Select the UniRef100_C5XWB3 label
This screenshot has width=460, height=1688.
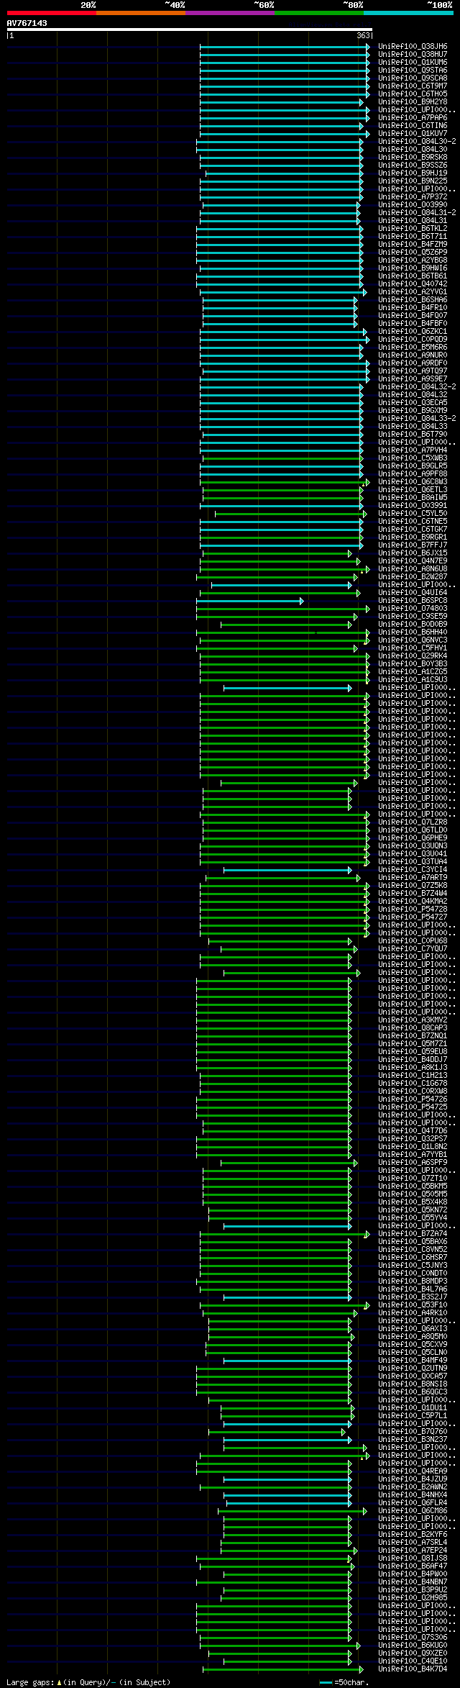pos(413,458)
